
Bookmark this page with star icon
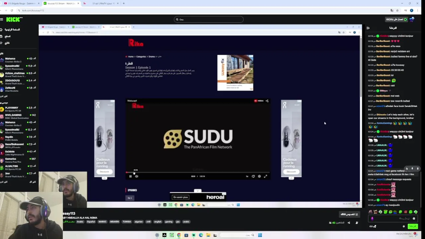click(x=397, y=10)
